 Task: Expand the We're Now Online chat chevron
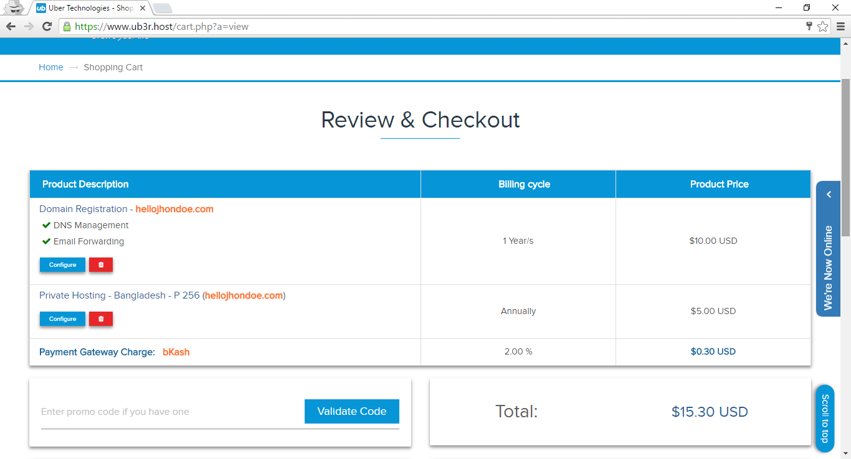coord(829,195)
